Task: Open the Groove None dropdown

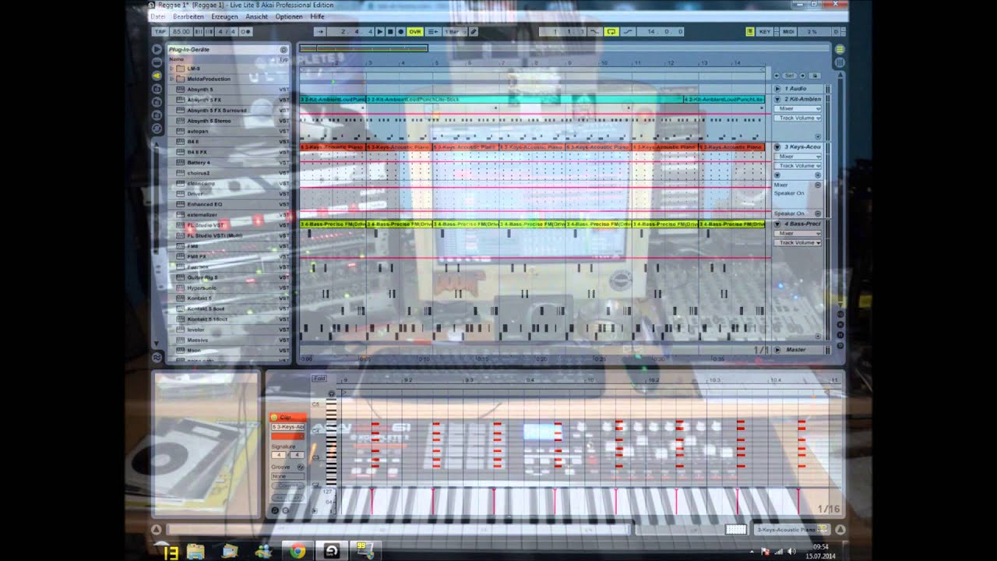Action: 287,476
